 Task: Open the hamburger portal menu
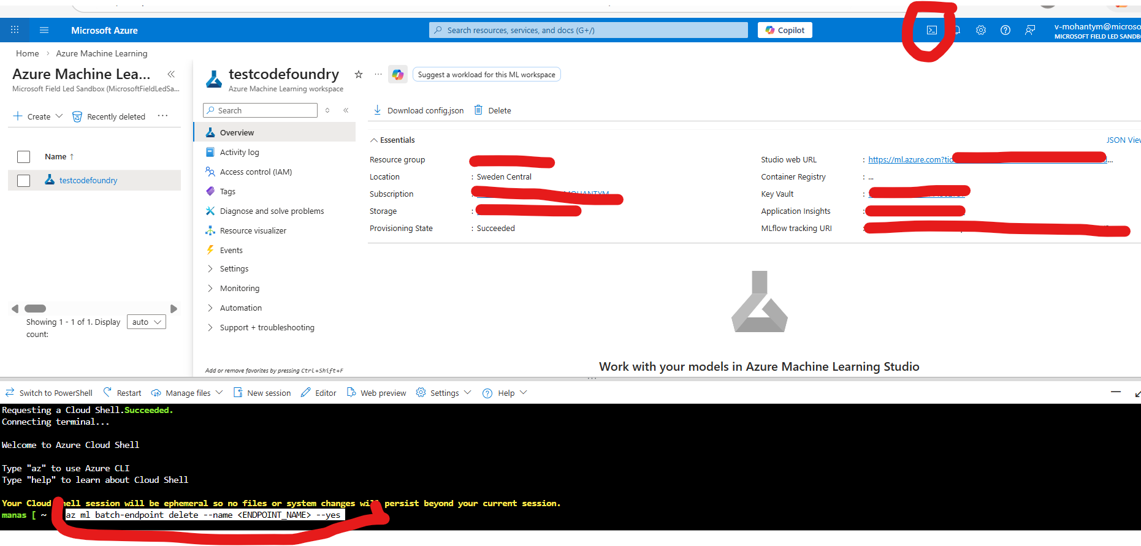tap(44, 30)
